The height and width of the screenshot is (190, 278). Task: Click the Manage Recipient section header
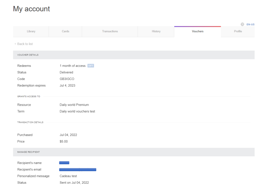point(134,152)
